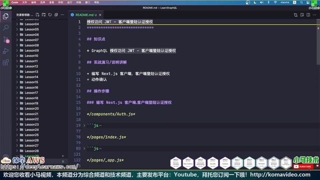Open editor more actions ellipsis

click(314, 14)
